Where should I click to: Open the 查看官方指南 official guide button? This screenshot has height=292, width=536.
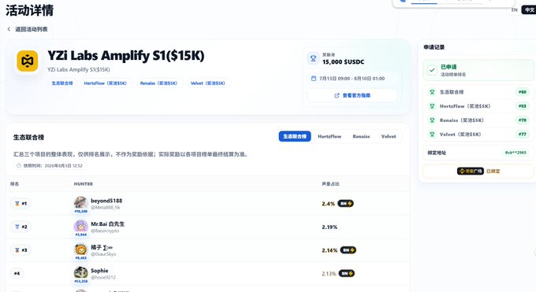point(352,95)
